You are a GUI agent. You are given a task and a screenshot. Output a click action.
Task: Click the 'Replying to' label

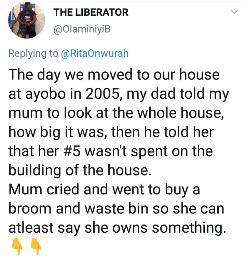pyautogui.click(x=33, y=53)
